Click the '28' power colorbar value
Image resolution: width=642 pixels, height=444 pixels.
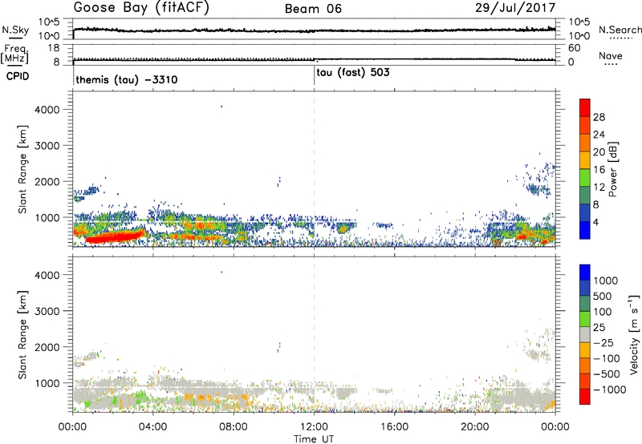(599, 117)
